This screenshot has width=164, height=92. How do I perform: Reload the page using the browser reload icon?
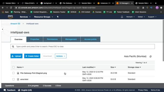[11, 8]
